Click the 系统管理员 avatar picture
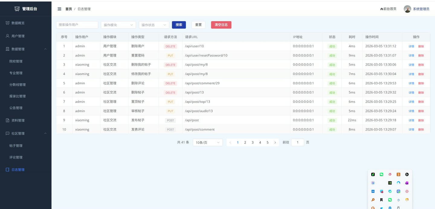 (407, 9)
